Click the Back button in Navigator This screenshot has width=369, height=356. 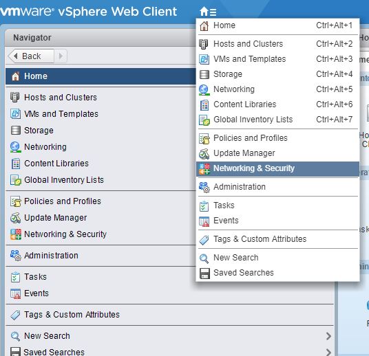31,56
